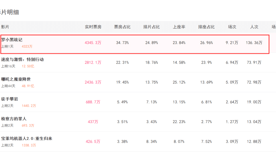
Task: Sort by the 上座率 column header
Action: click(179, 27)
